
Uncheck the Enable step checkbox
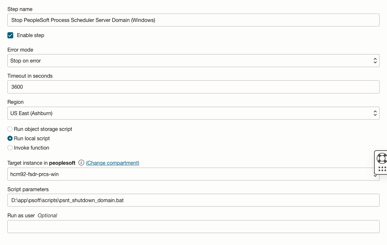click(x=10, y=35)
